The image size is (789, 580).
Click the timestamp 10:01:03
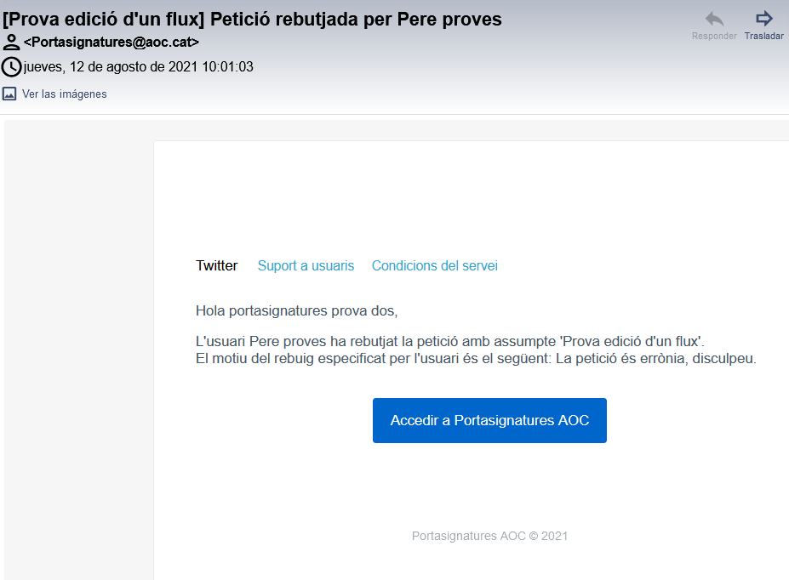point(227,67)
